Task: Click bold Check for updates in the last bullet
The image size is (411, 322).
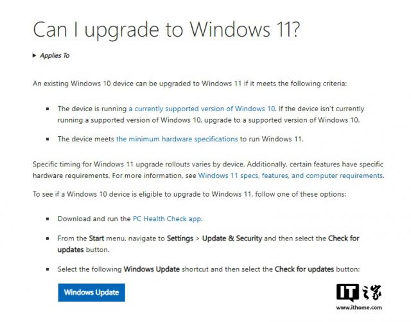Action: point(304,269)
